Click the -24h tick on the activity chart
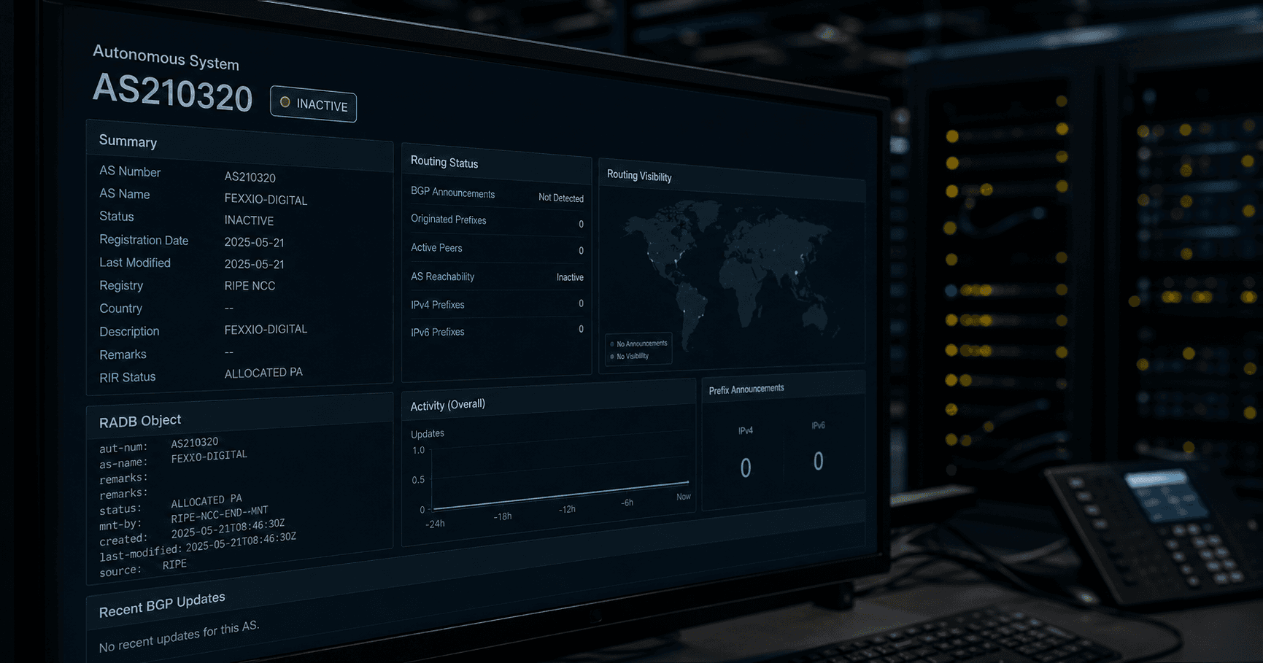 coord(435,524)
